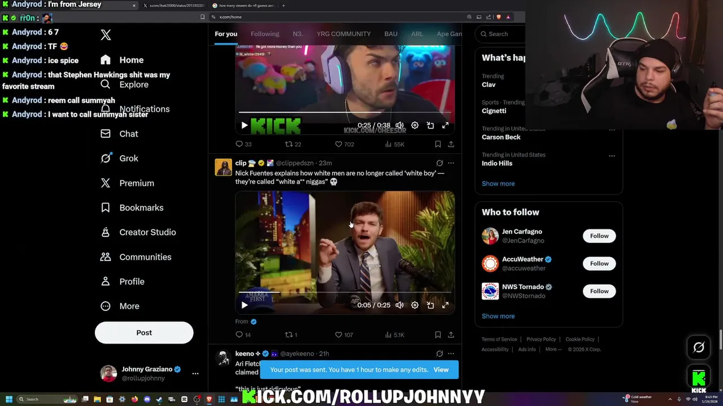Show more trends under What's happening
The height and width of the screenshot is (406, 723).
(x=498, y=183)
